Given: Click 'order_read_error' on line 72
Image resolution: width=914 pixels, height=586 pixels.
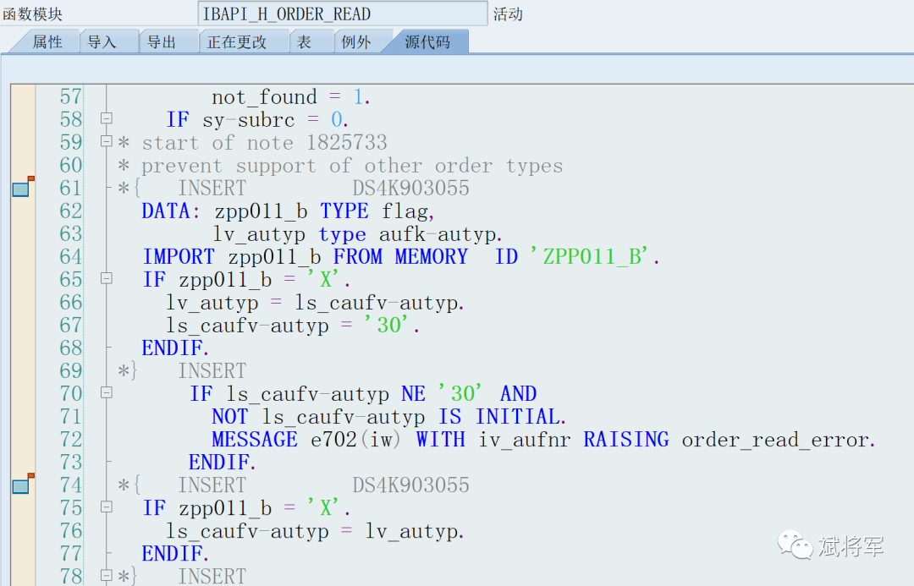Looking at the screenshot, I should 775,439.
